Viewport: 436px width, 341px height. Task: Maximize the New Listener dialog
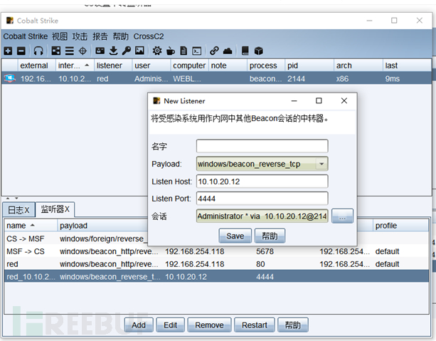coord(319,101)
